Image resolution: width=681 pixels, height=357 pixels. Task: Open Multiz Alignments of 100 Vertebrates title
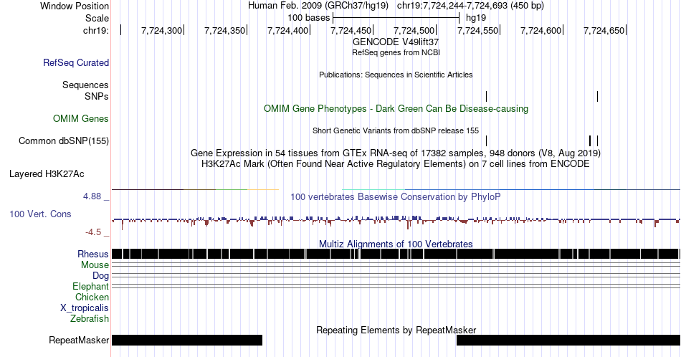[396, 244]
